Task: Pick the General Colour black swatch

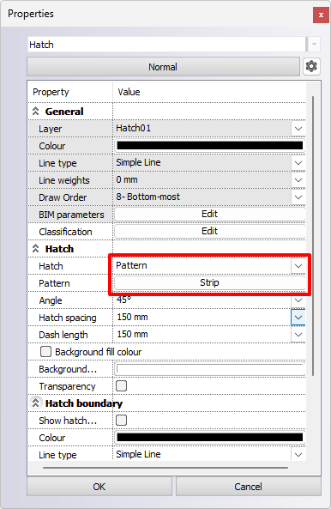Action: tap(210, 145)
